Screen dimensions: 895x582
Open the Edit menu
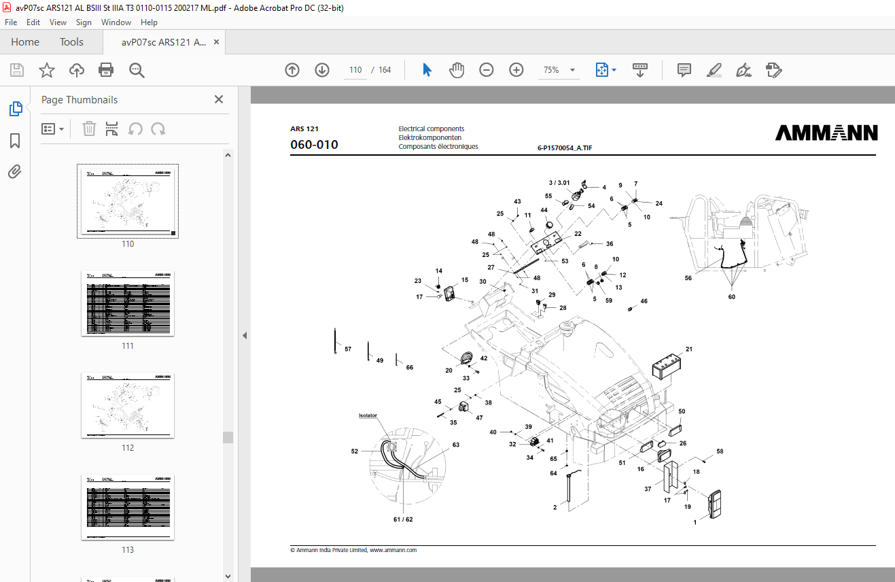click(x=33, y=22)
